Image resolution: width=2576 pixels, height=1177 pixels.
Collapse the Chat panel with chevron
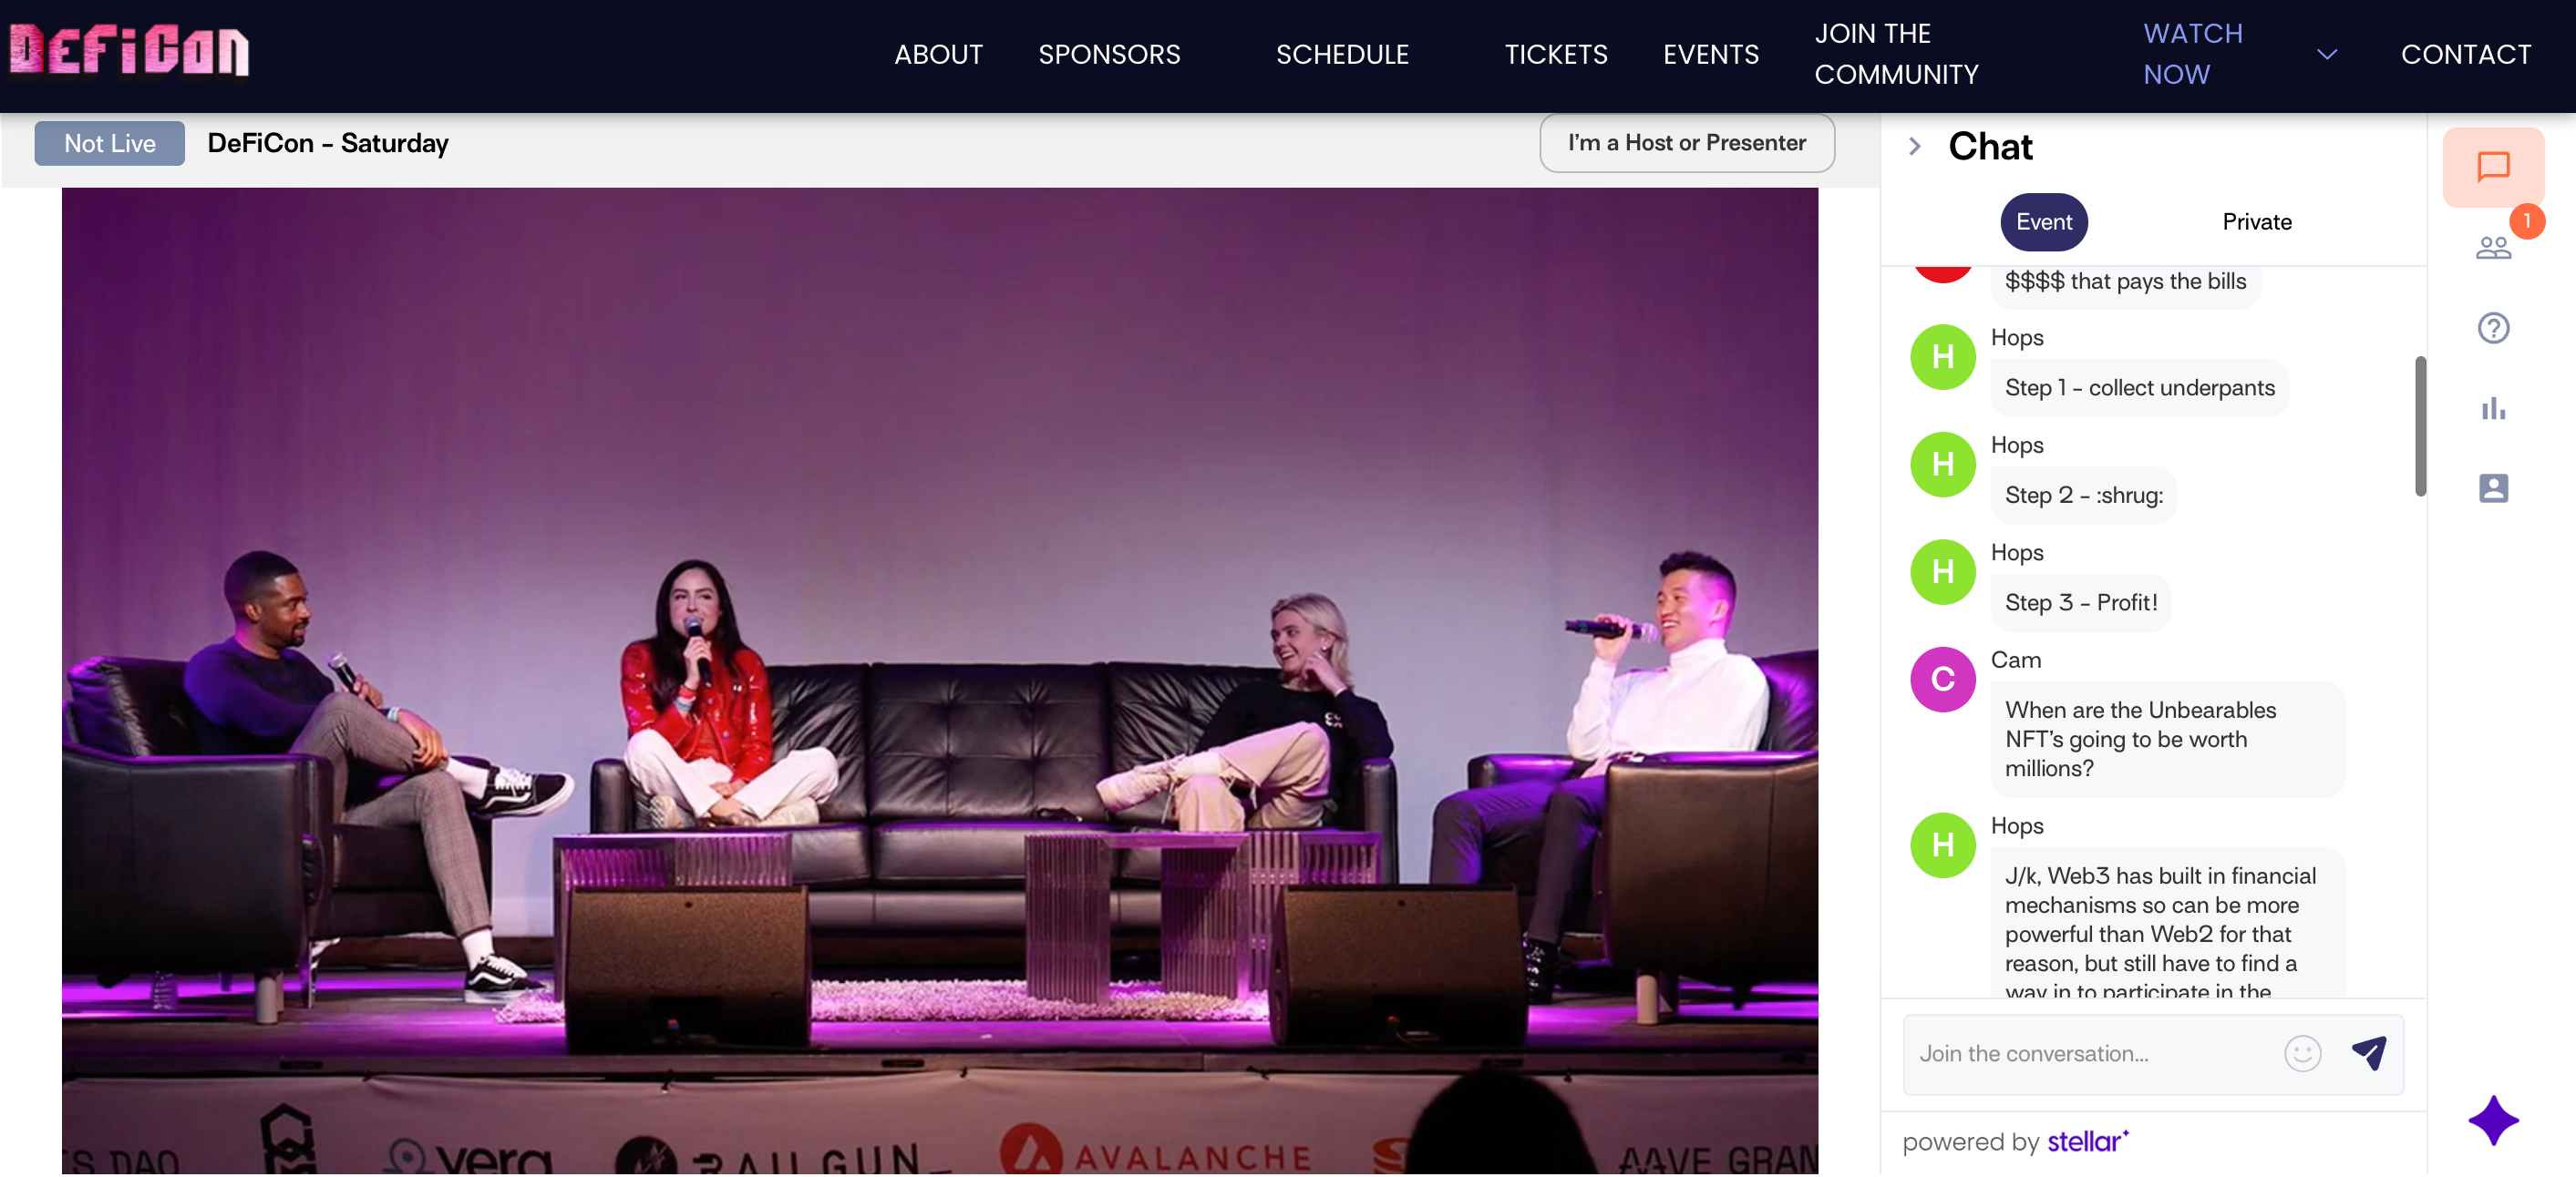[1915, 147]
